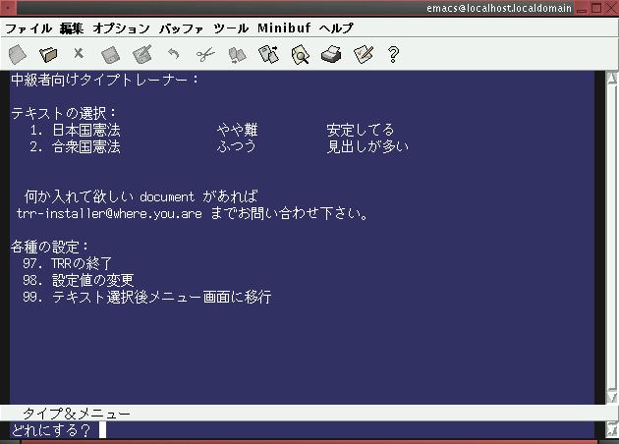Click the trr-installer@where.you.are address
619x444 pixels.
tap(109, 213)
